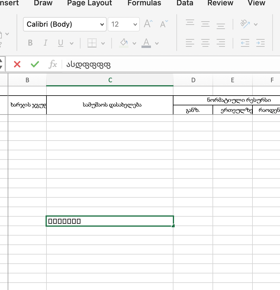Open the Review tab
This screenshot has width=280, height=290.
[220, 3]
